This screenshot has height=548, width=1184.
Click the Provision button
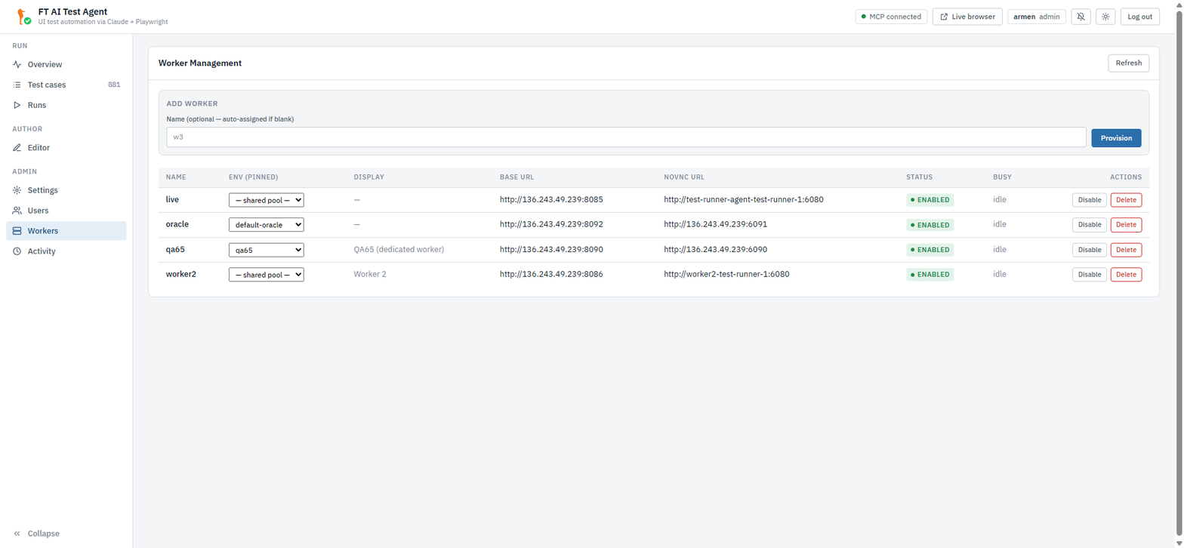point(1116,138)
